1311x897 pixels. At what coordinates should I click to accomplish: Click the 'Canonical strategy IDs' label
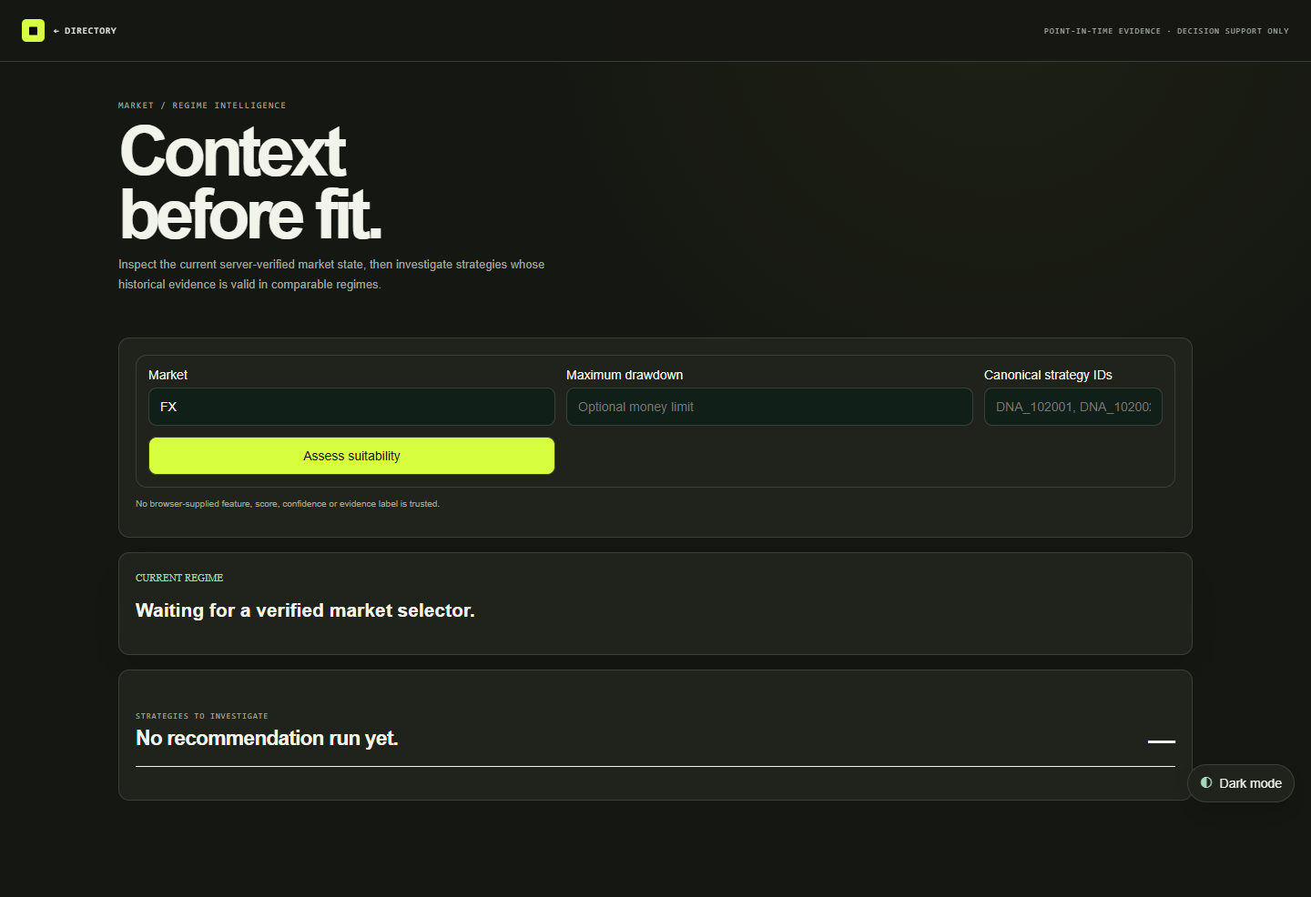tap(1048, 375)
